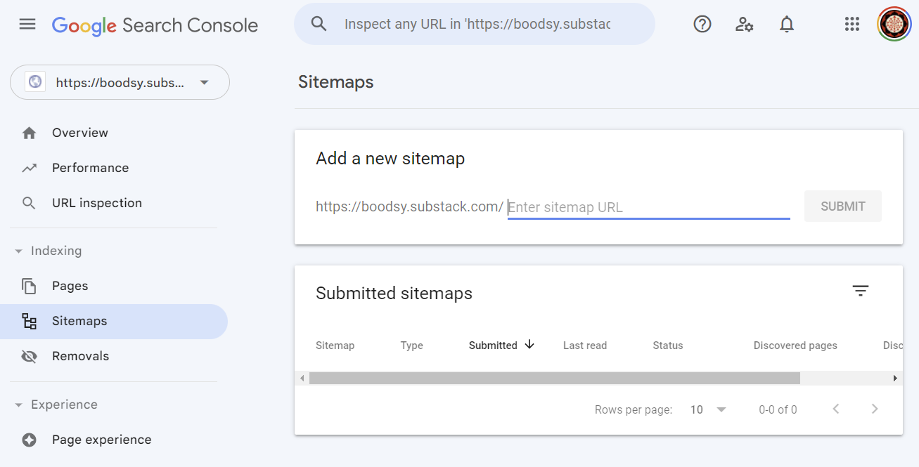The width and height of the screenshot is (919, 467).
Task: Click the next page arrow
Action: pyautogui.click(x=875, y=409)
